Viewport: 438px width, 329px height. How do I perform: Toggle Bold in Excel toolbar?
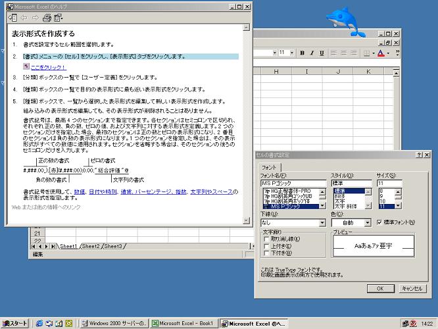(x=302, y=53)
